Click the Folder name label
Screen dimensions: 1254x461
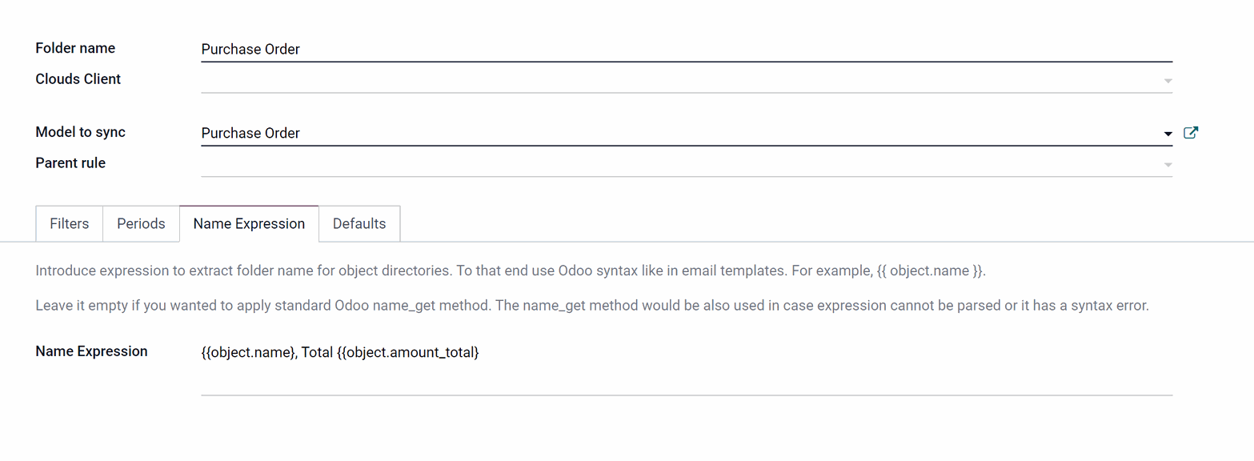75,48
